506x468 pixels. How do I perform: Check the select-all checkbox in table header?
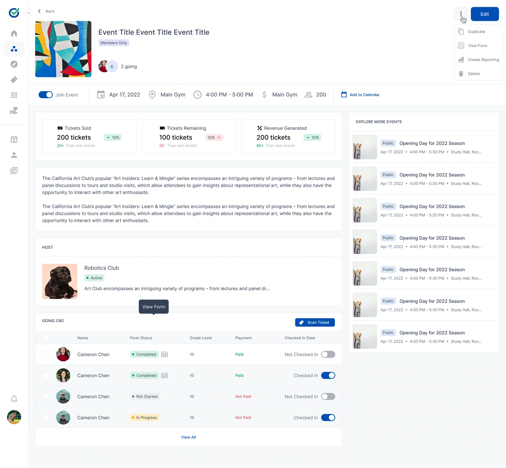point(46,338)
